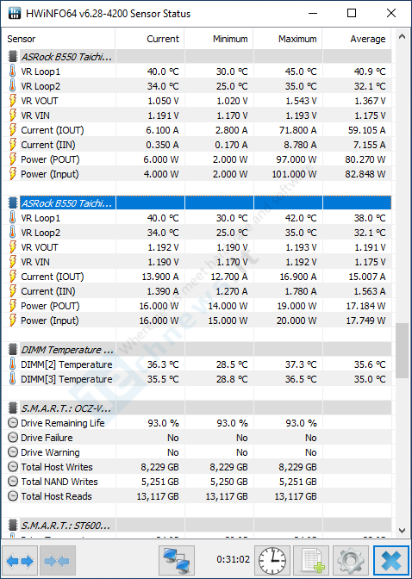The image size is (412, 579).
Task: Select VR Loop2 row averaging 32.1 °C under highlighted group
Action: point(197,233)
